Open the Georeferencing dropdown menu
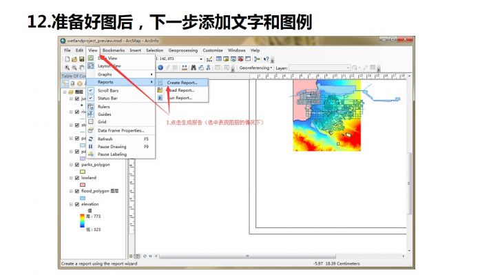This screenshot has width=489, height=275. coord(256,68)
